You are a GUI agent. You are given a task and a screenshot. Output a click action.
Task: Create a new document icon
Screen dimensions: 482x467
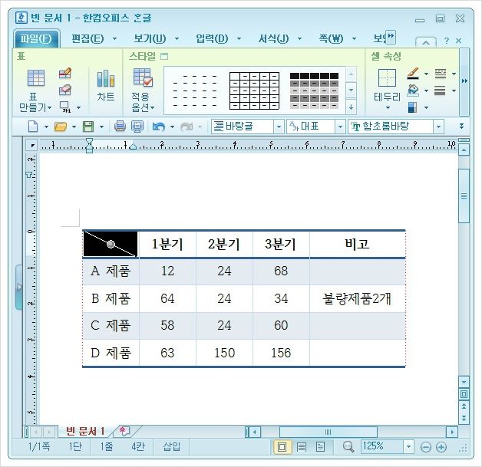pos(33,127)
